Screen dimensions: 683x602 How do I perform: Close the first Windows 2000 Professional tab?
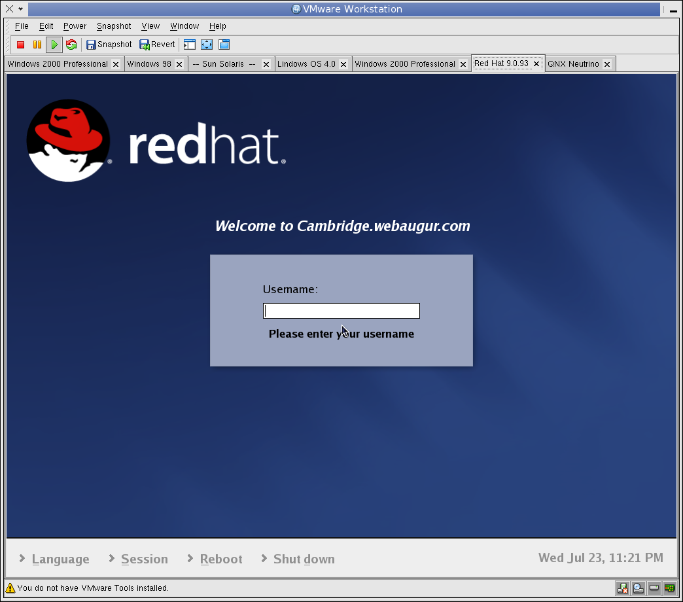[x=116, y=65]
